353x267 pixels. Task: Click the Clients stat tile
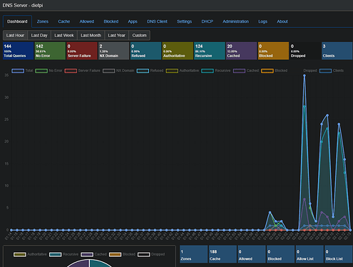click(337, 51)
